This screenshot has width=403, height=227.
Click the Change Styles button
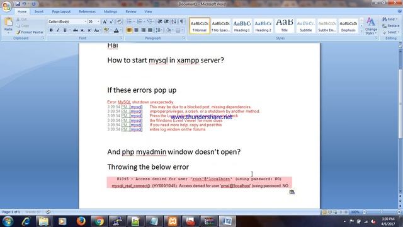[371, 26]
